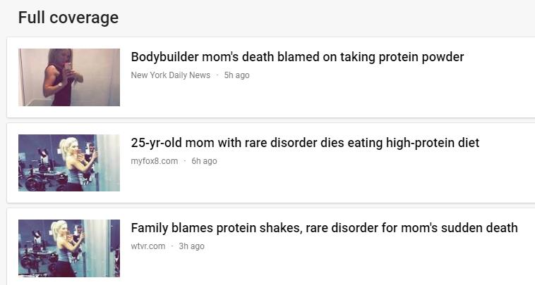The height and width of the screenshot is (285, 535).
Task: Click the wtvr.com article thumbnail
Action: pos(69,248)
